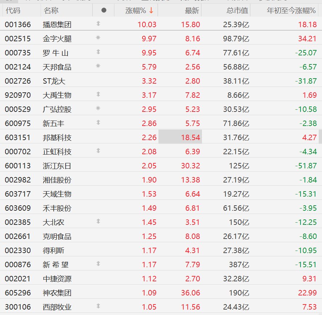Click the up-down arrow icon beside 播恩集团
This screenshot has width=322, height=315.
98,24
